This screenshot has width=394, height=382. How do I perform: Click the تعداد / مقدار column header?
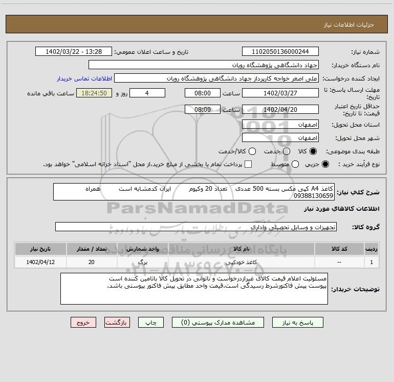point(92,249)
